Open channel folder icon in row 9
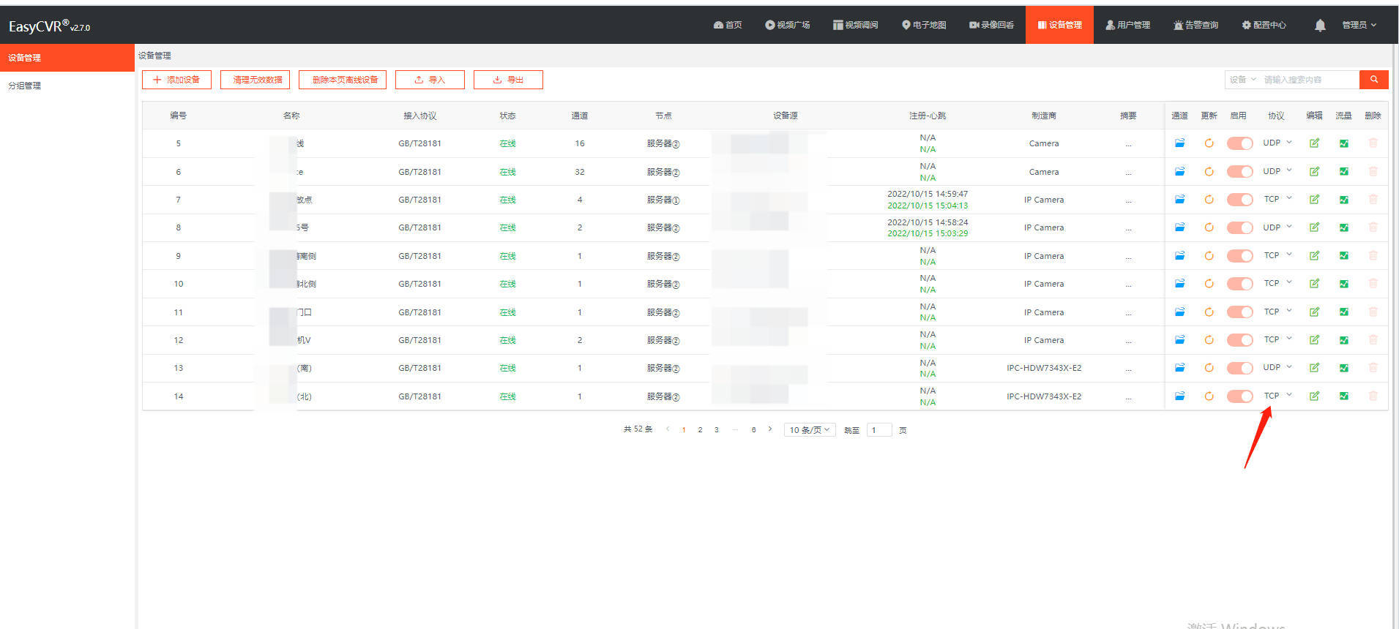This screenshot has width=1399, height=629. 1179,256
